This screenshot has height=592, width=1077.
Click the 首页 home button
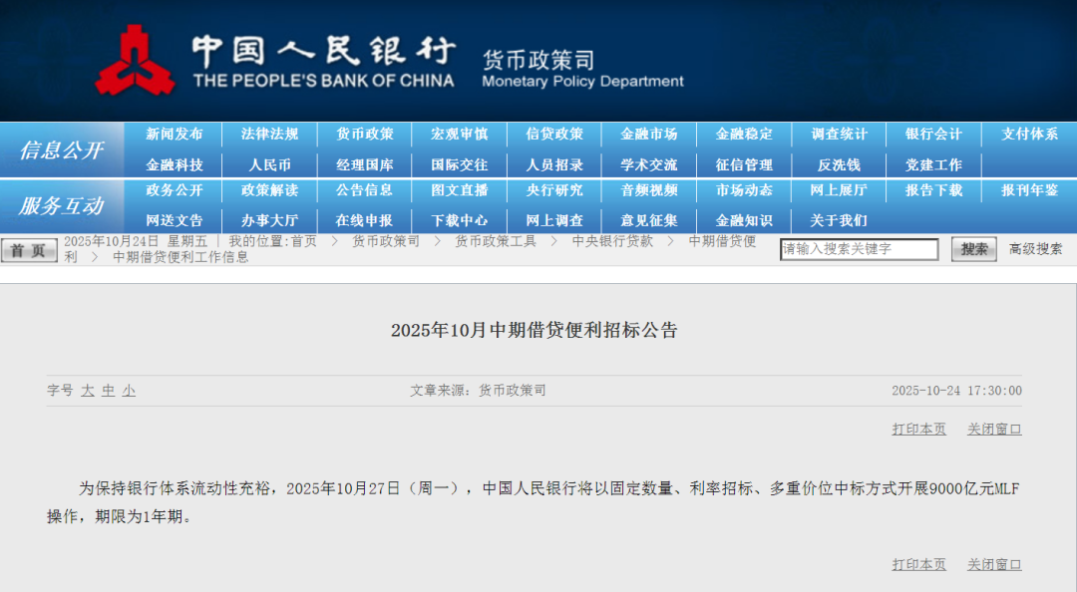[29, 250]
